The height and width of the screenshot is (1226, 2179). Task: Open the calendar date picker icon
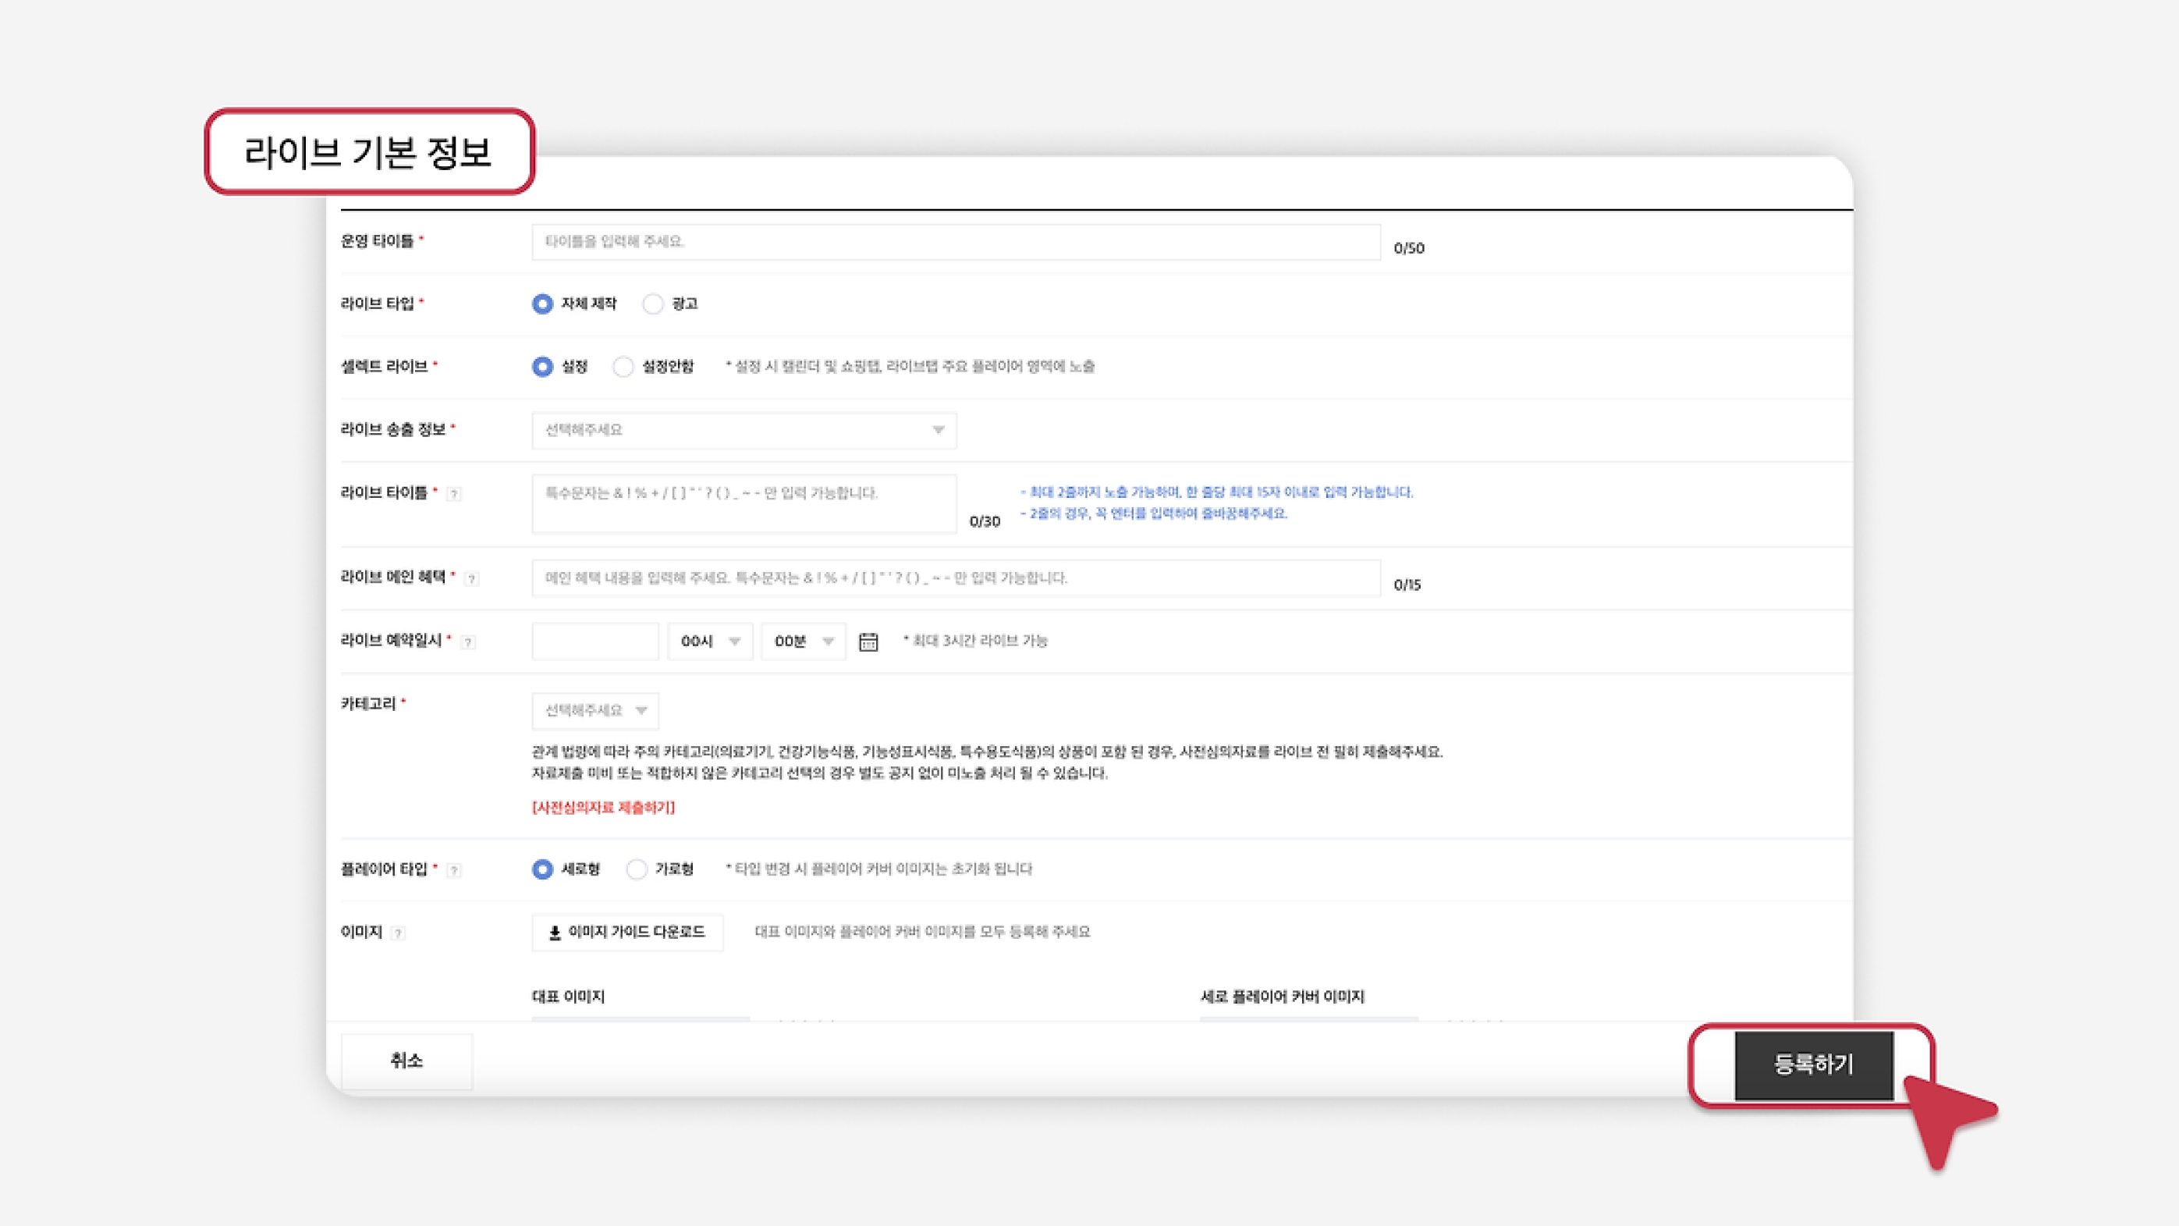869,641
